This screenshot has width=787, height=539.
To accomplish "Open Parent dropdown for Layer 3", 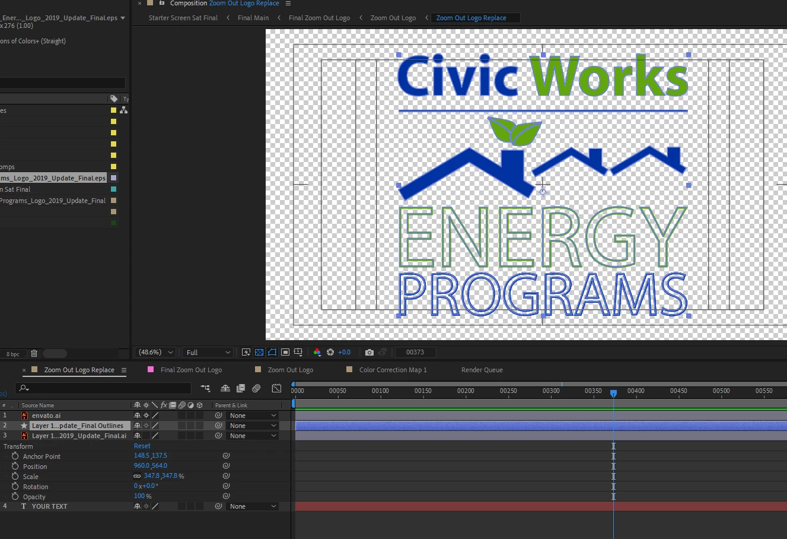I will tap(252, 436).
